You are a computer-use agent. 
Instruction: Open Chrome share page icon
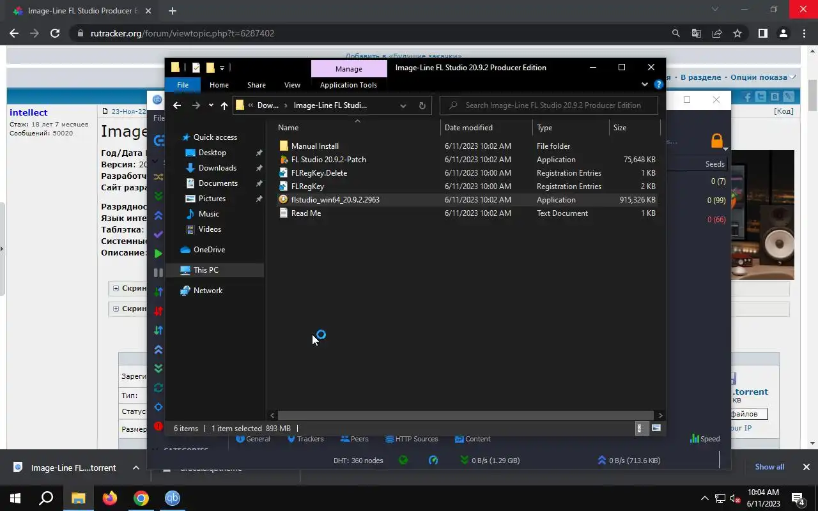click(x=717, y=33)
